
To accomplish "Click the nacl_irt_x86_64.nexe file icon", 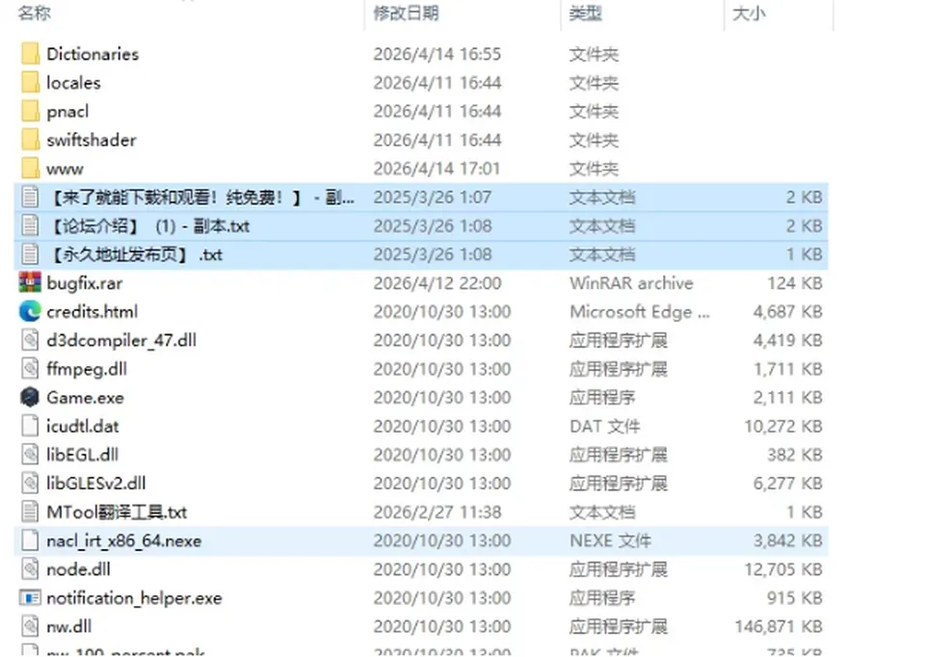I will [30, 540].
